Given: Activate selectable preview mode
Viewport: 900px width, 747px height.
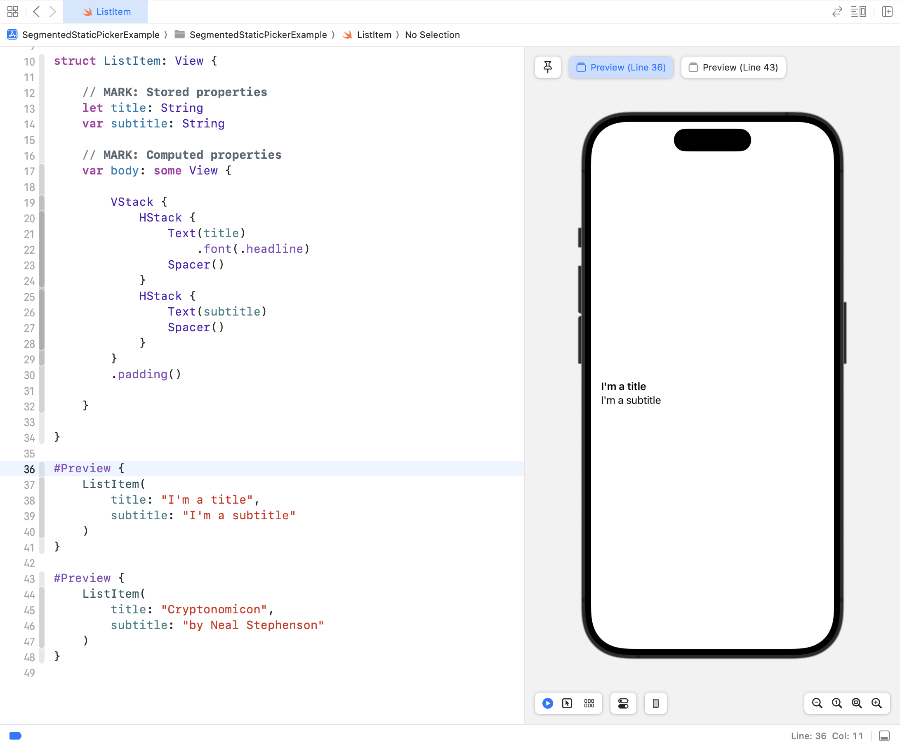Looking at the screenshot, I should [x=567, y=703].
